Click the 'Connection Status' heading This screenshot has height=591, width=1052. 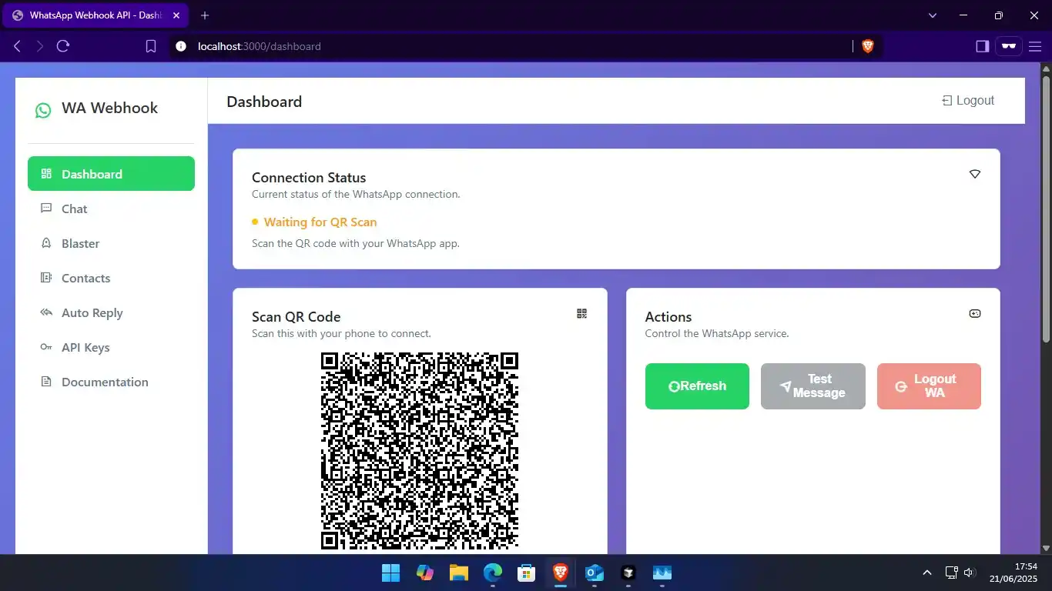pyautogui.click(x=309, y=178)
